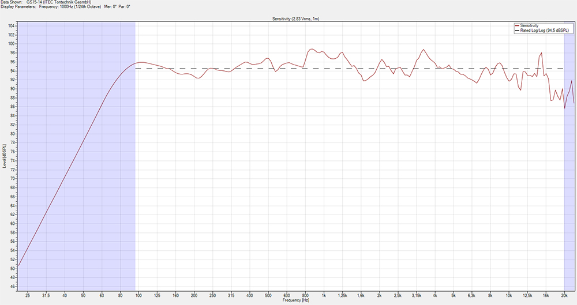
Task: Click the 20k frequency tick label
Action: (564, 295)
